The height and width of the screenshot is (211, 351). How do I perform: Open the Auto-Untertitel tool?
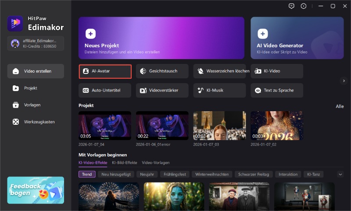coord(105,90)
